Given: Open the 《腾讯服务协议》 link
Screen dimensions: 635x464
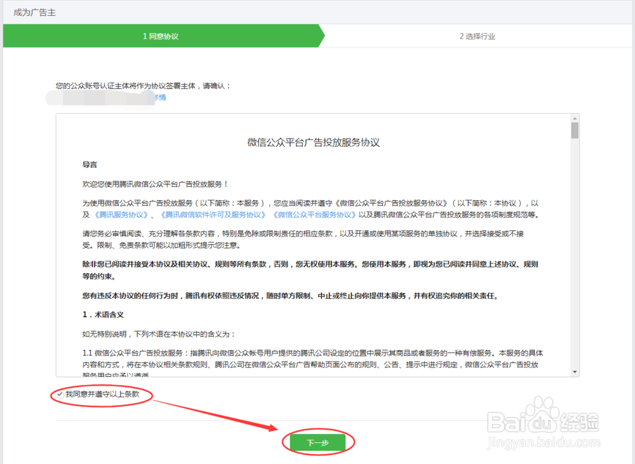Looking at the screenshot, I should [x=121, y=215].
